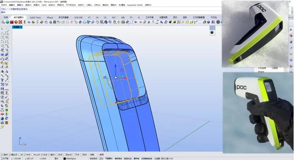Click the black circular icon at toolbar end
The height and width of the screenshot is (160, 294).
218,22
